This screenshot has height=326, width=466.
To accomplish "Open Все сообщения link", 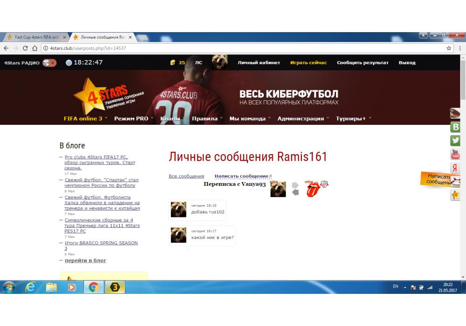I will point(186,176).
